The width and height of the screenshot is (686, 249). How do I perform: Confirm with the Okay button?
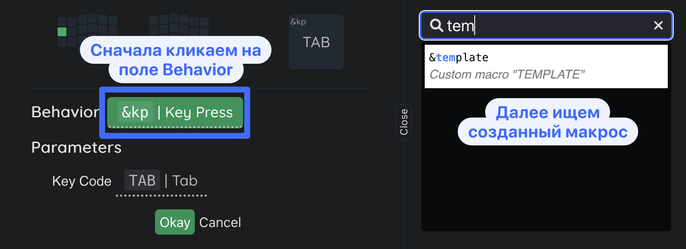click(x=174, y=222)
